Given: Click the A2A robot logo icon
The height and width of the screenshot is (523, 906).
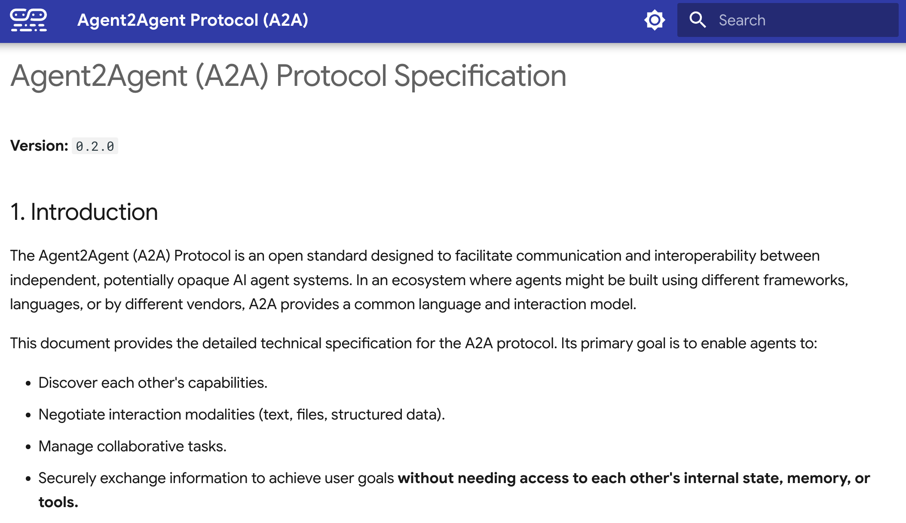Looking at the screenshot, I should tap(28, 20).
